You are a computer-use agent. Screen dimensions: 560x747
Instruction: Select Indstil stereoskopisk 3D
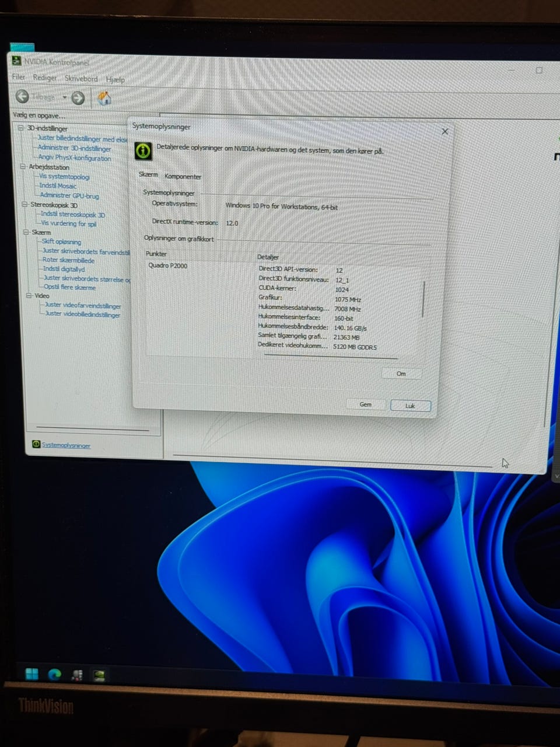(x=73, y=214)
